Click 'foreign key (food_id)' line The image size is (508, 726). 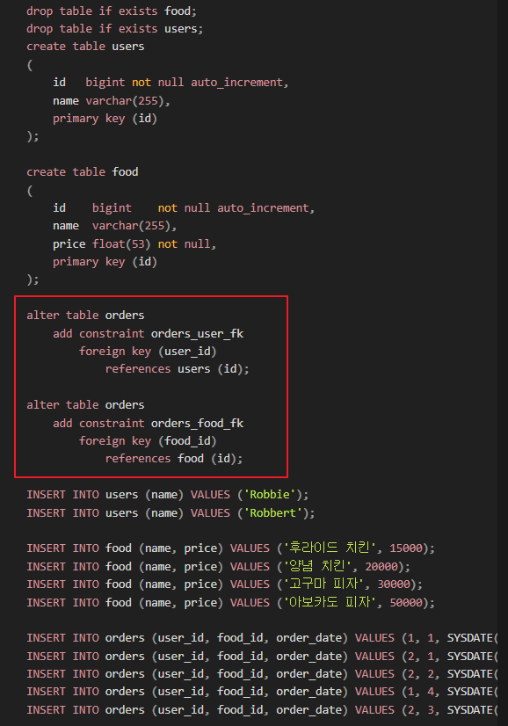(148, 441)
